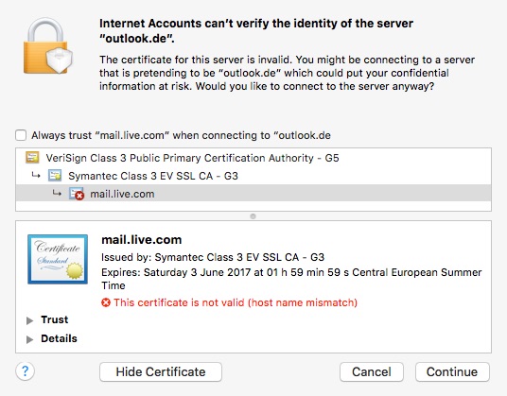This screenshot has width=507, height=396.
Task: Click the large Certificate Standard image
Action: pyautogui.click(x=58, y=259)
